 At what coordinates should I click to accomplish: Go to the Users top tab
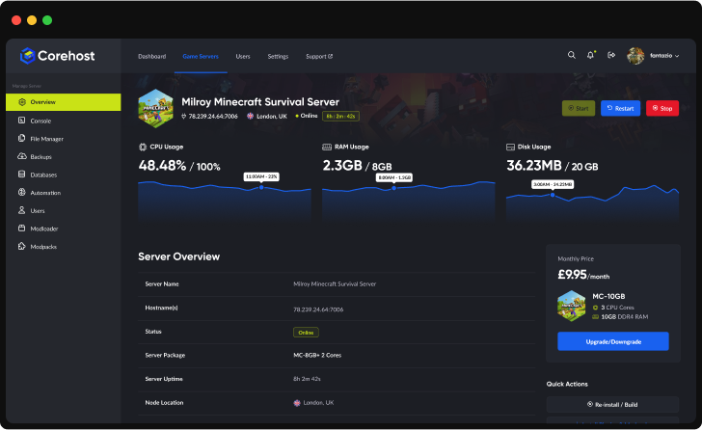click(243, 56)
